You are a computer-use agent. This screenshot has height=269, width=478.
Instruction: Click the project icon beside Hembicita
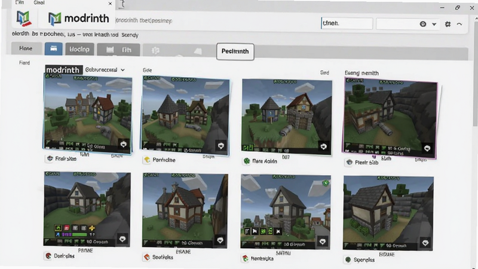pyautogui.click(x=245, y=259)
